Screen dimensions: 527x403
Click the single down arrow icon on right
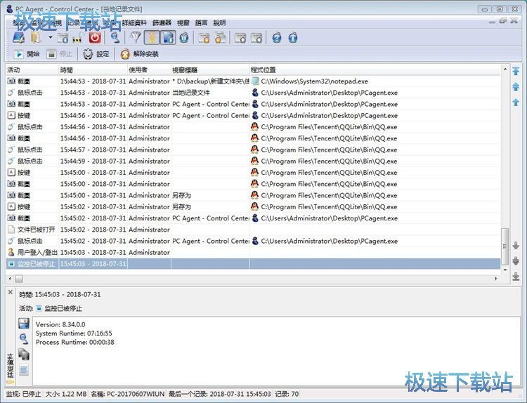pyautogui.click(x=516, y=246)
